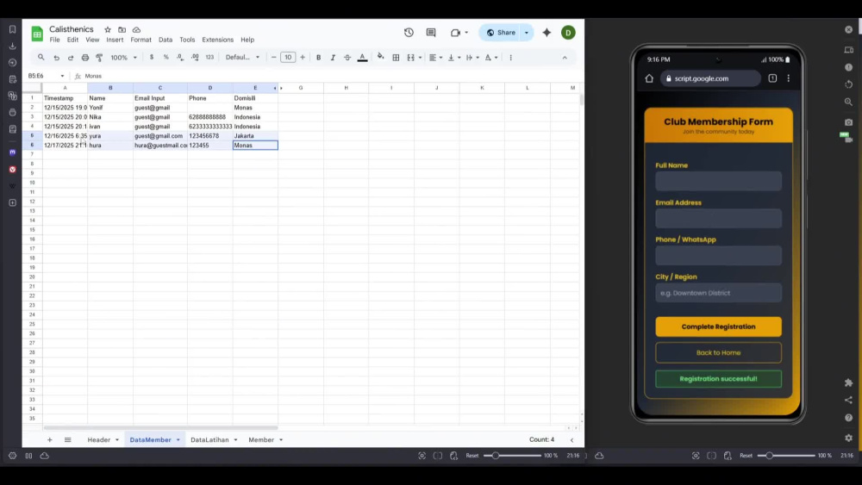
Task: Click the emulator camera screenshot icon
Action: pos(849,122)
